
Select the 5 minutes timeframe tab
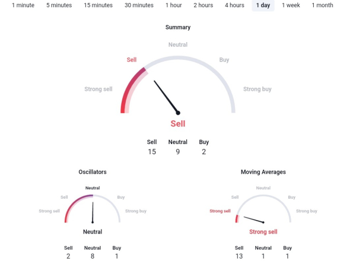[59, 5]
